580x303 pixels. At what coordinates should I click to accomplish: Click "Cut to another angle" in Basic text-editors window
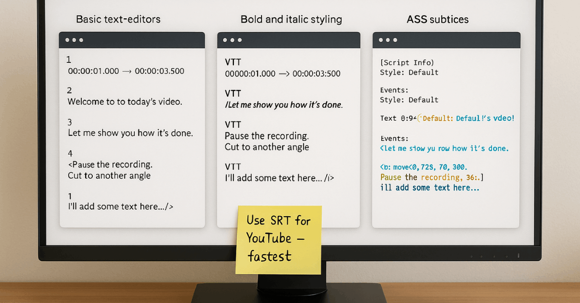click(109, 176)
